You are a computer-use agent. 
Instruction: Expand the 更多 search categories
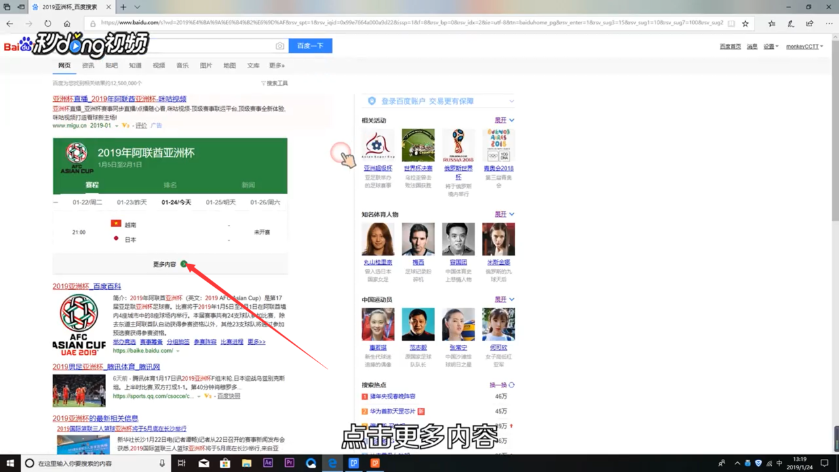pyautogui.click(x=277, y=66)
